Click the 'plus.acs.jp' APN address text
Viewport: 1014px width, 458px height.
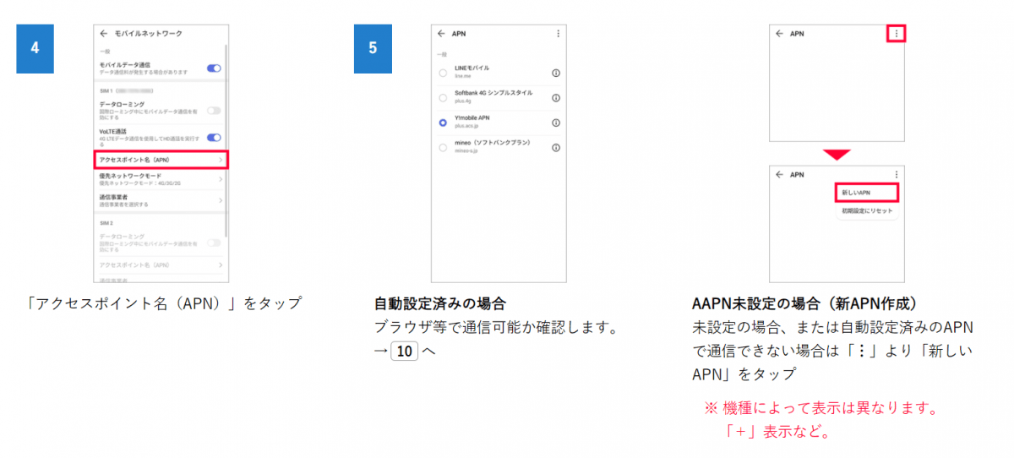coord(466,126)
